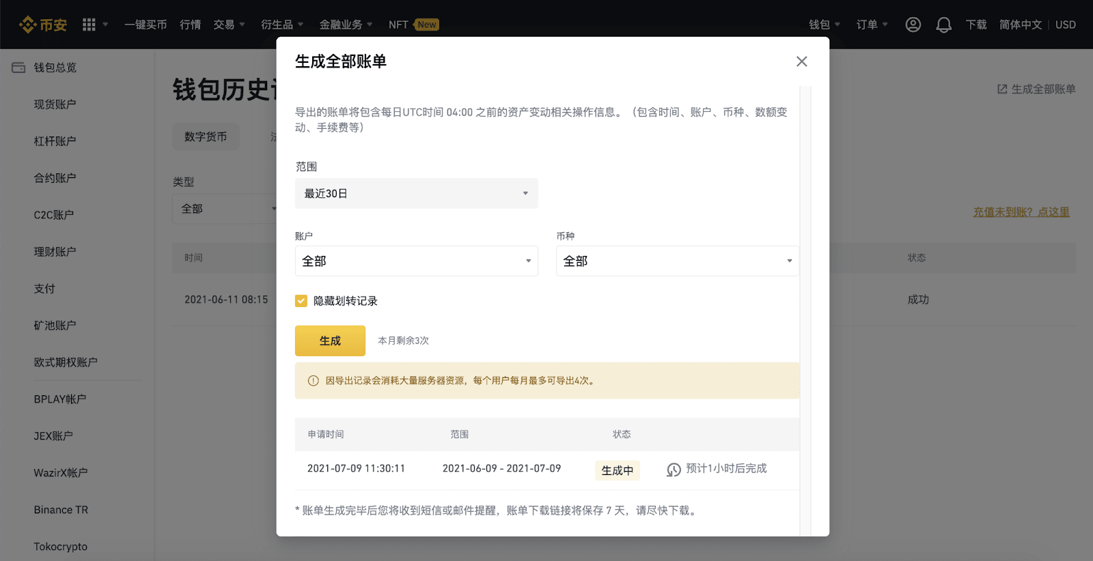The image size is (1093, 561).
Task: Open the 账户 dropdown in dialog
Action: tap(416, 261)
